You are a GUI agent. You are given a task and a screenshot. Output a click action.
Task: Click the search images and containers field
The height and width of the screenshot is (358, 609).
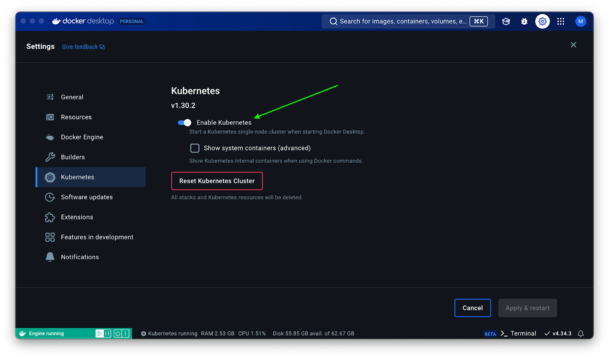point(408,21)
